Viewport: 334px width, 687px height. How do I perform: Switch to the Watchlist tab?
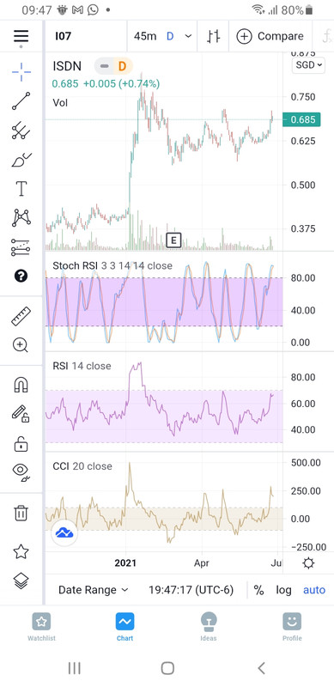click(x=41, y=627)
